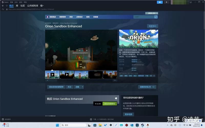
Task: Reload the page with the refresh icon
Action: (3, 9)
